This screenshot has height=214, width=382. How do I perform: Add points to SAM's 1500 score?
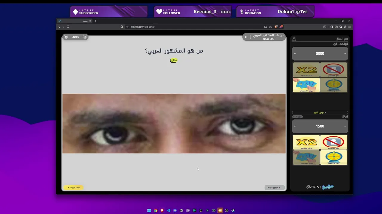(295, 126)
